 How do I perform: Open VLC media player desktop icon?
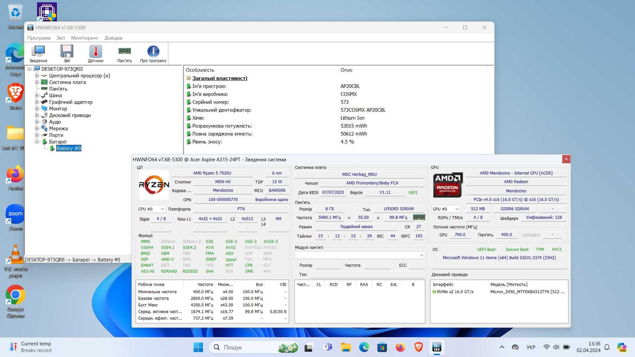coord(15,261)
